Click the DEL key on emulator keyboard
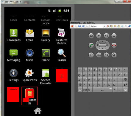The height and width of the screenshot is (116, 131). (x=125, y=80)
